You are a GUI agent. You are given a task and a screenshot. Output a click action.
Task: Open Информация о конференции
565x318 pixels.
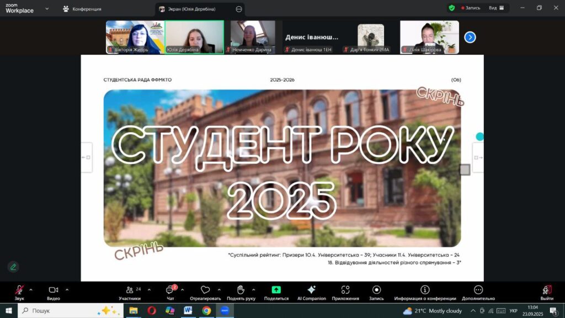pyautogui.click(x=425, y=292)
